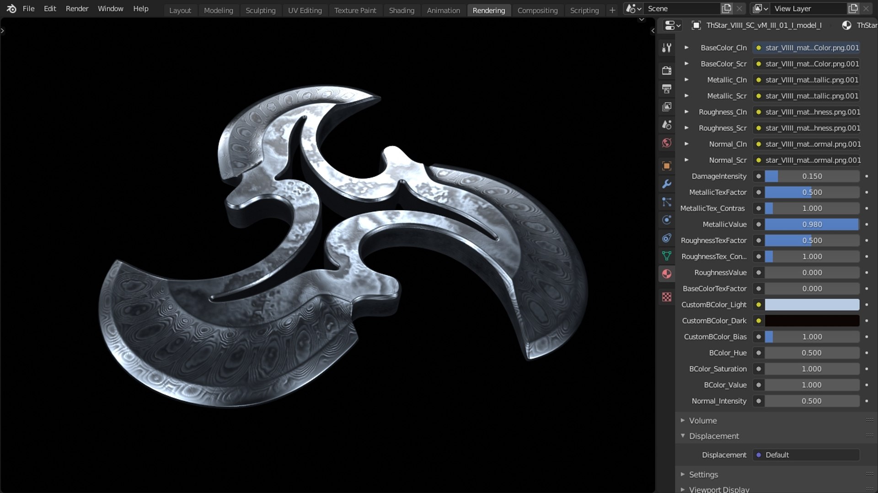
Task: Add a new workspace with the plus icon
Action: [x=612, y=10]
